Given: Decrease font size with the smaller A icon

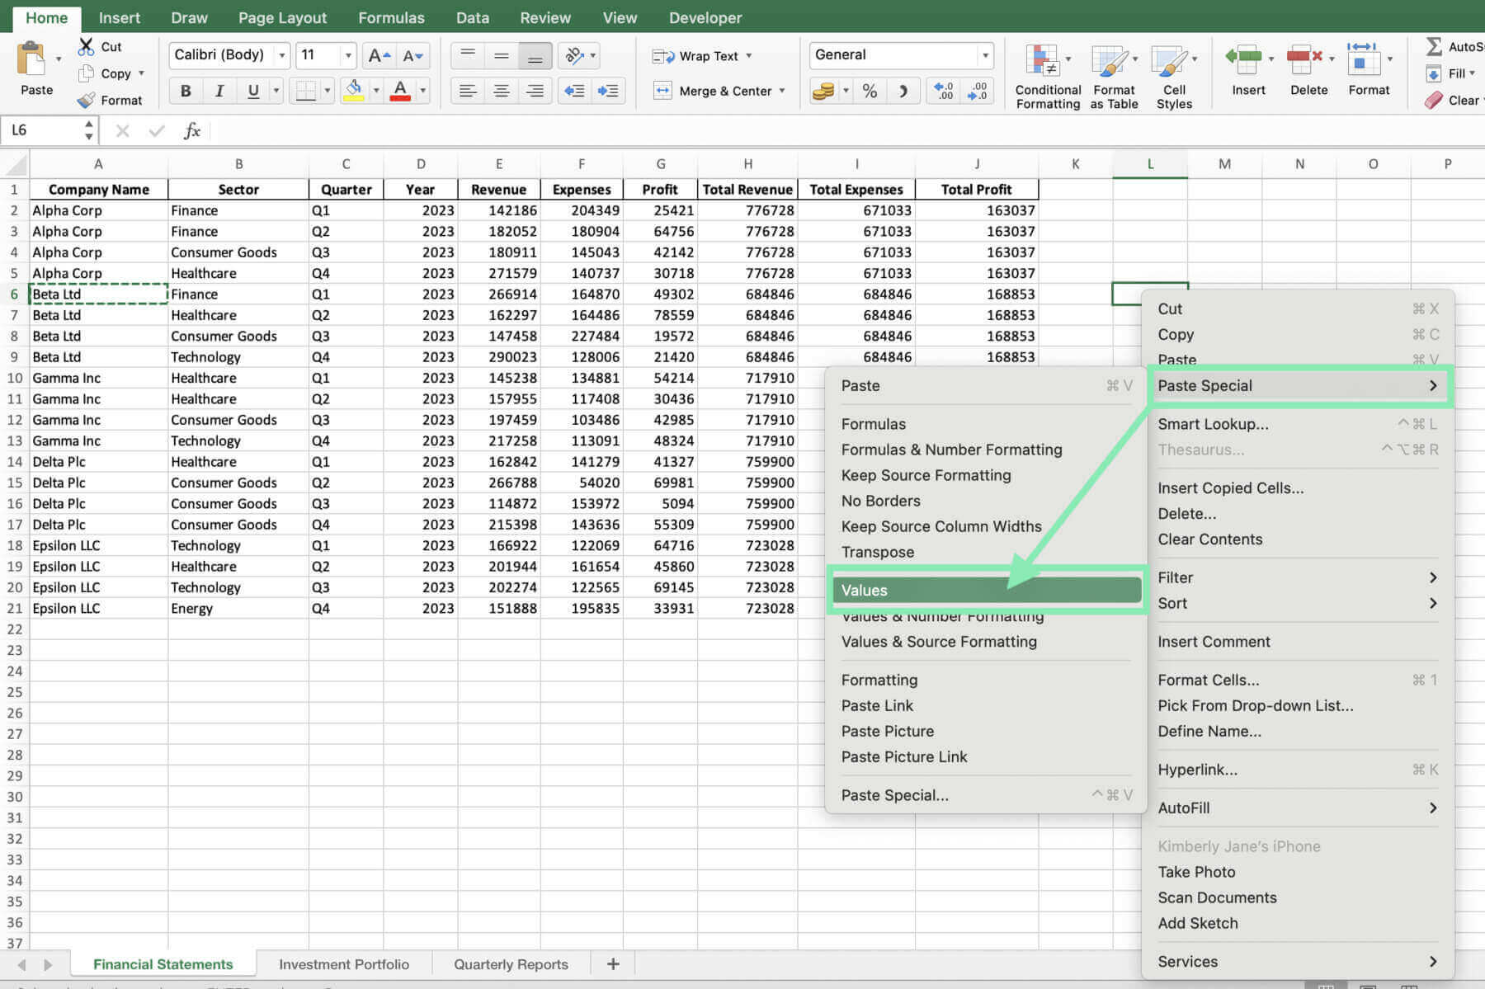Looking at the screenshot, I should tap(412, 55).
